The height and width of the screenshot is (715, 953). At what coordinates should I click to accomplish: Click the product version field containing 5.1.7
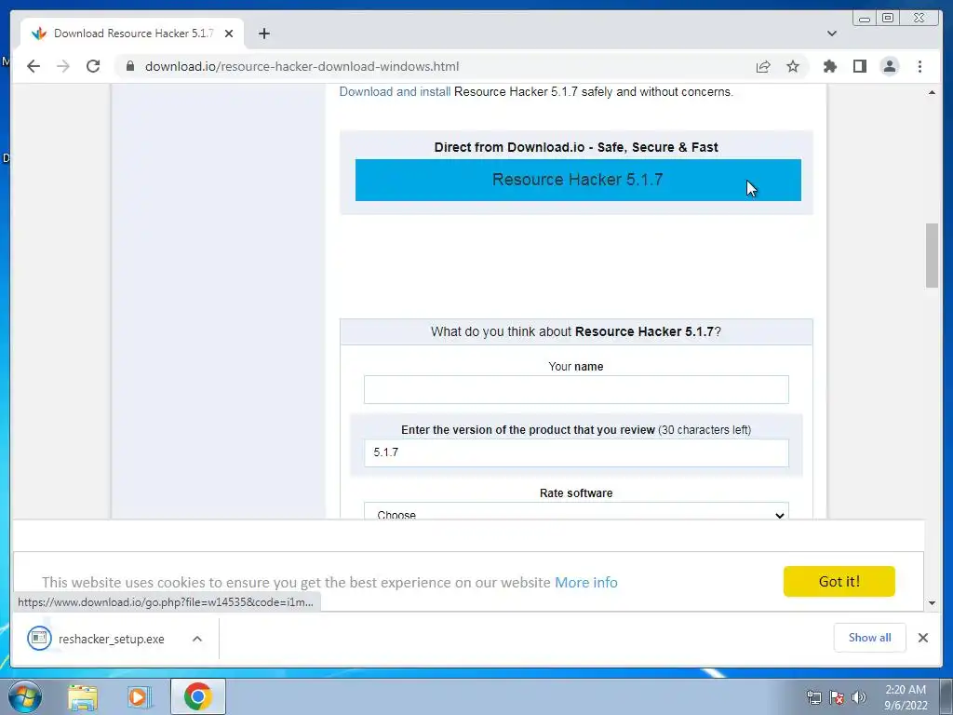coord(576,453)
